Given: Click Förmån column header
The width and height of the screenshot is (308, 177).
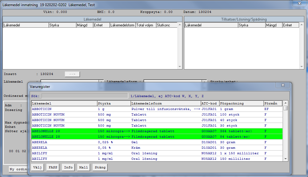Looking at the screenshot, I should coord(273,104).
